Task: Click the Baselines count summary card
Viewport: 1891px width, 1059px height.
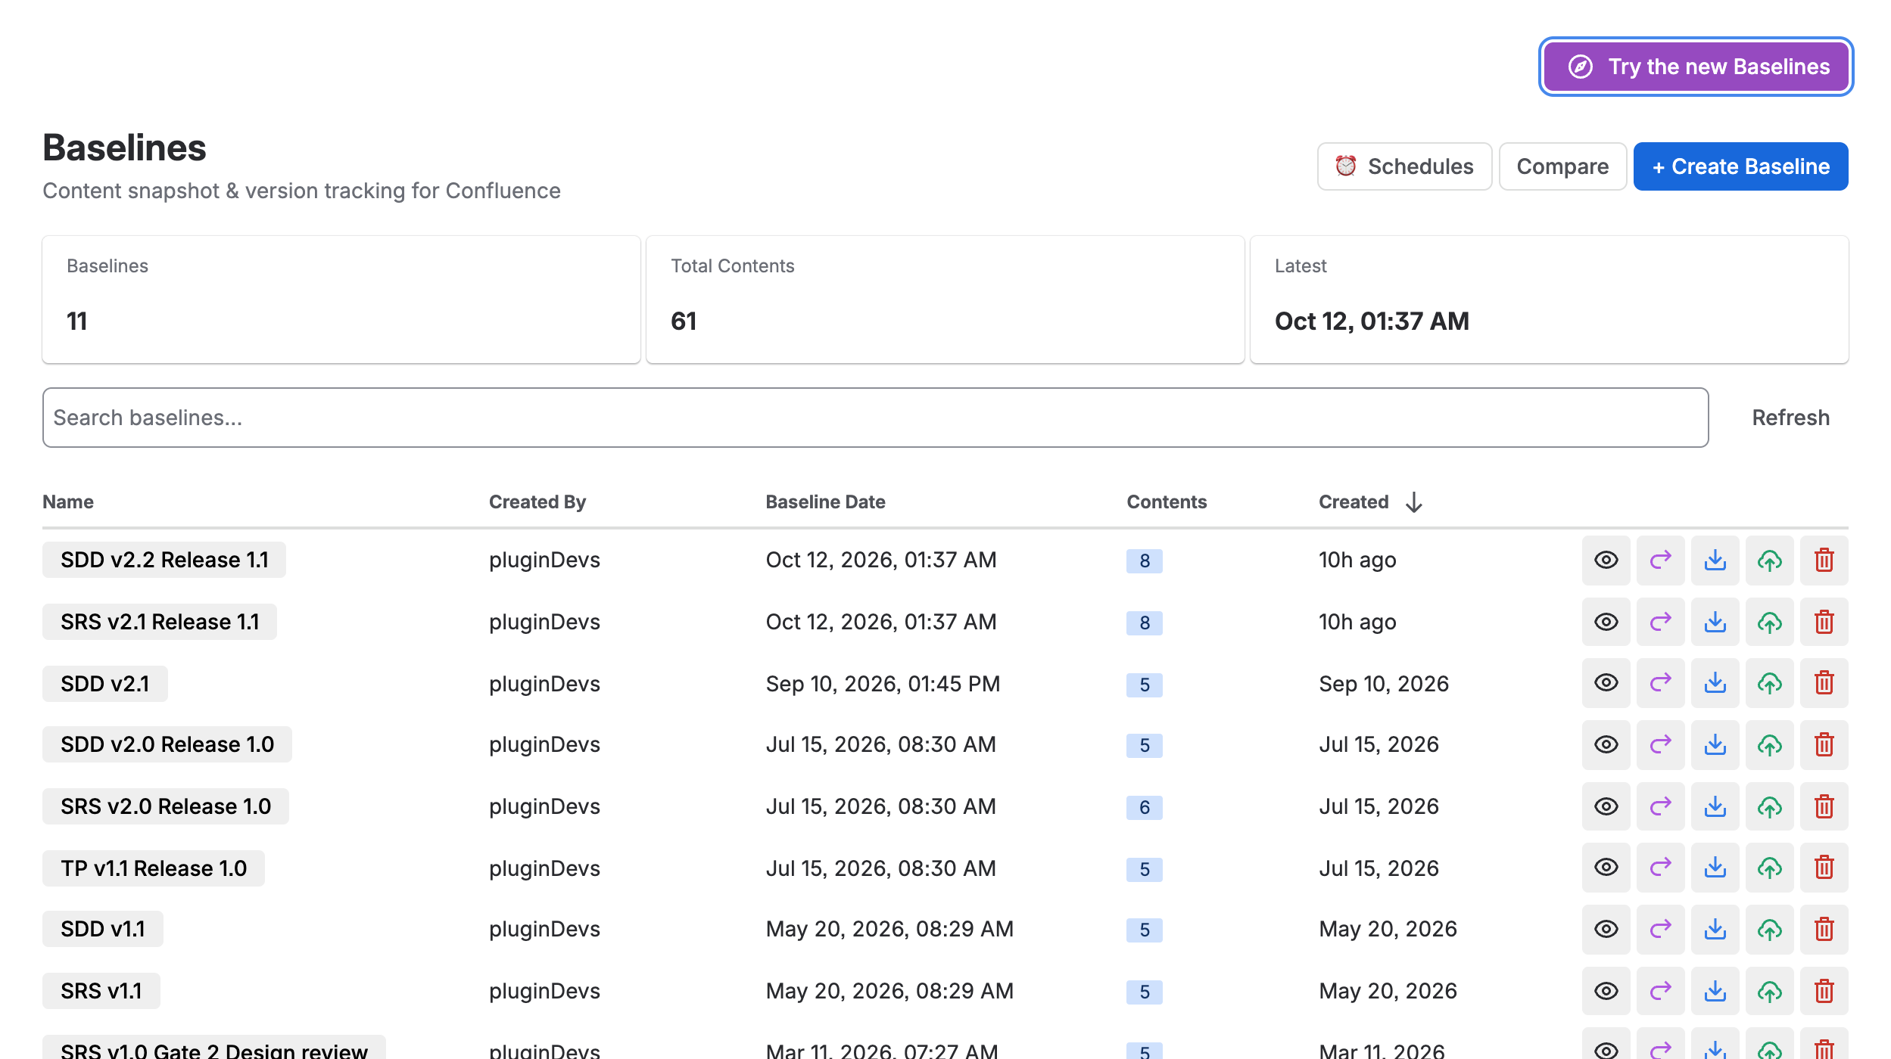Action: pyautogui.click(x=341, y=300)
